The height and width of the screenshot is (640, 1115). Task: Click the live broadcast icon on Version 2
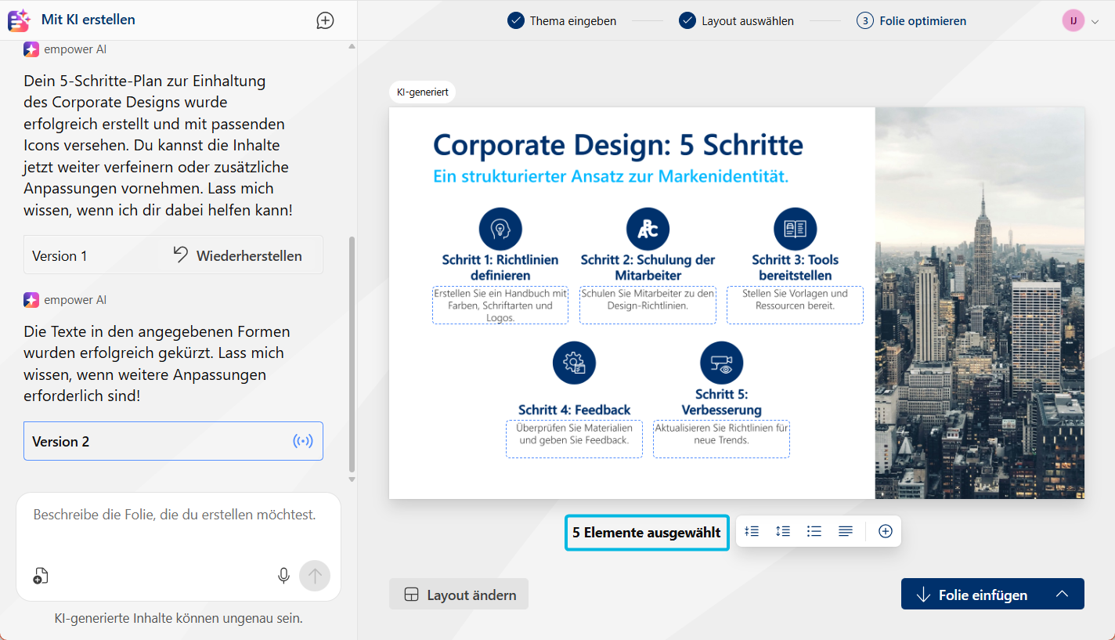point(303,441)
